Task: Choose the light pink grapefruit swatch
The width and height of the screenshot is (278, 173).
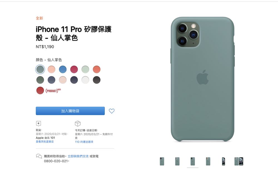Action: (x=51, y=69)
